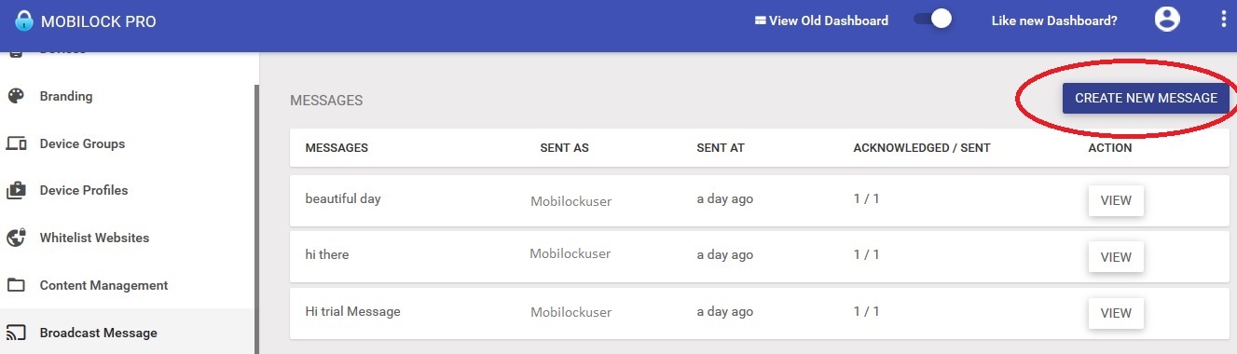Select the Device Groups icon
The image size is (1237, 354).
(16, 143)
